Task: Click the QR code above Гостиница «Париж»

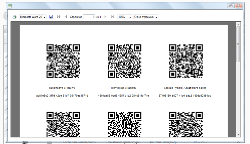Action: [x=124, y=61]
